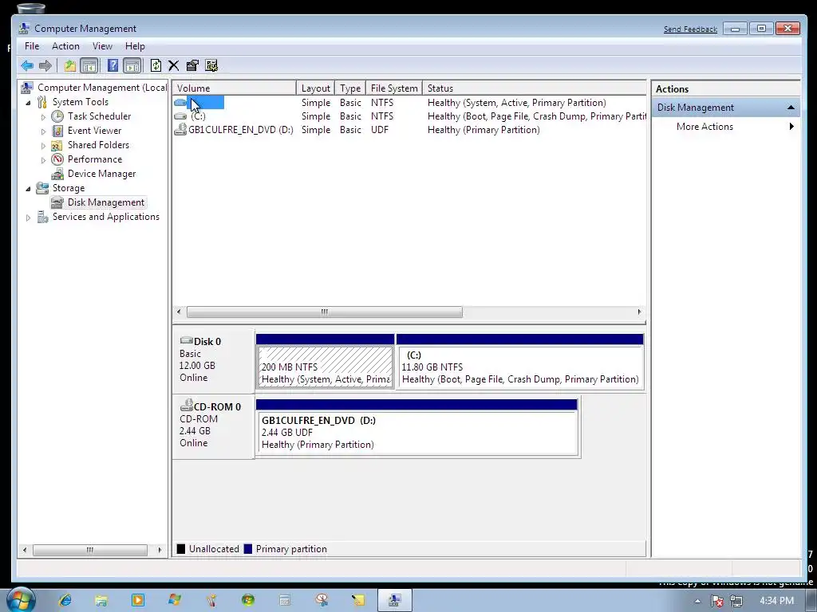
Task: Collapse the System Tools tree node
Action: [x=28, y=103]
